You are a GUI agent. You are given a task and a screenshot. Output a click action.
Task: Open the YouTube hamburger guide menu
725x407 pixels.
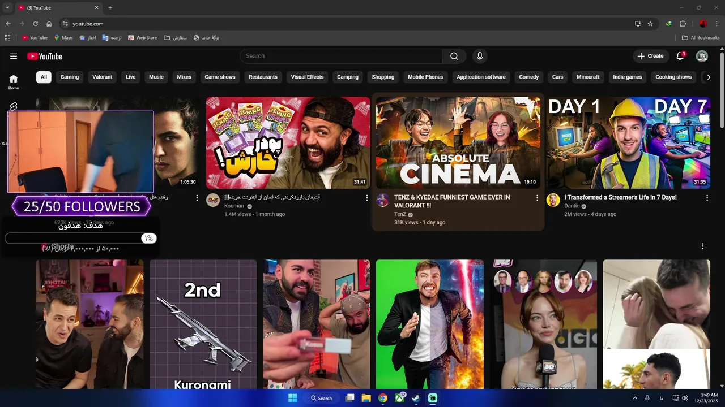tap(14, 56)
